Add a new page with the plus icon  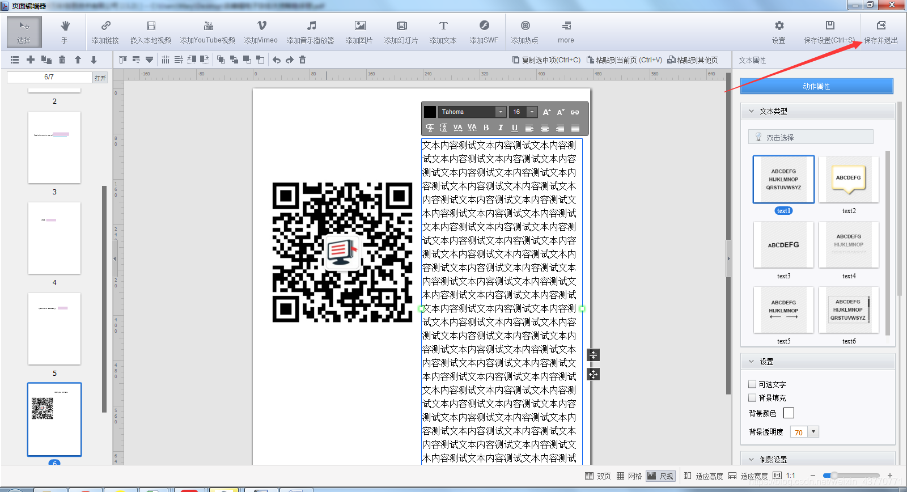31,60
